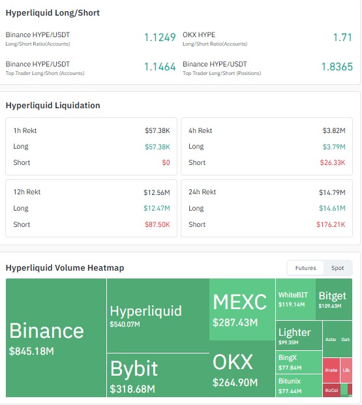
Task: Click Binance HYPE/USDT ratio value 1.1249
Action: (160, 38)
